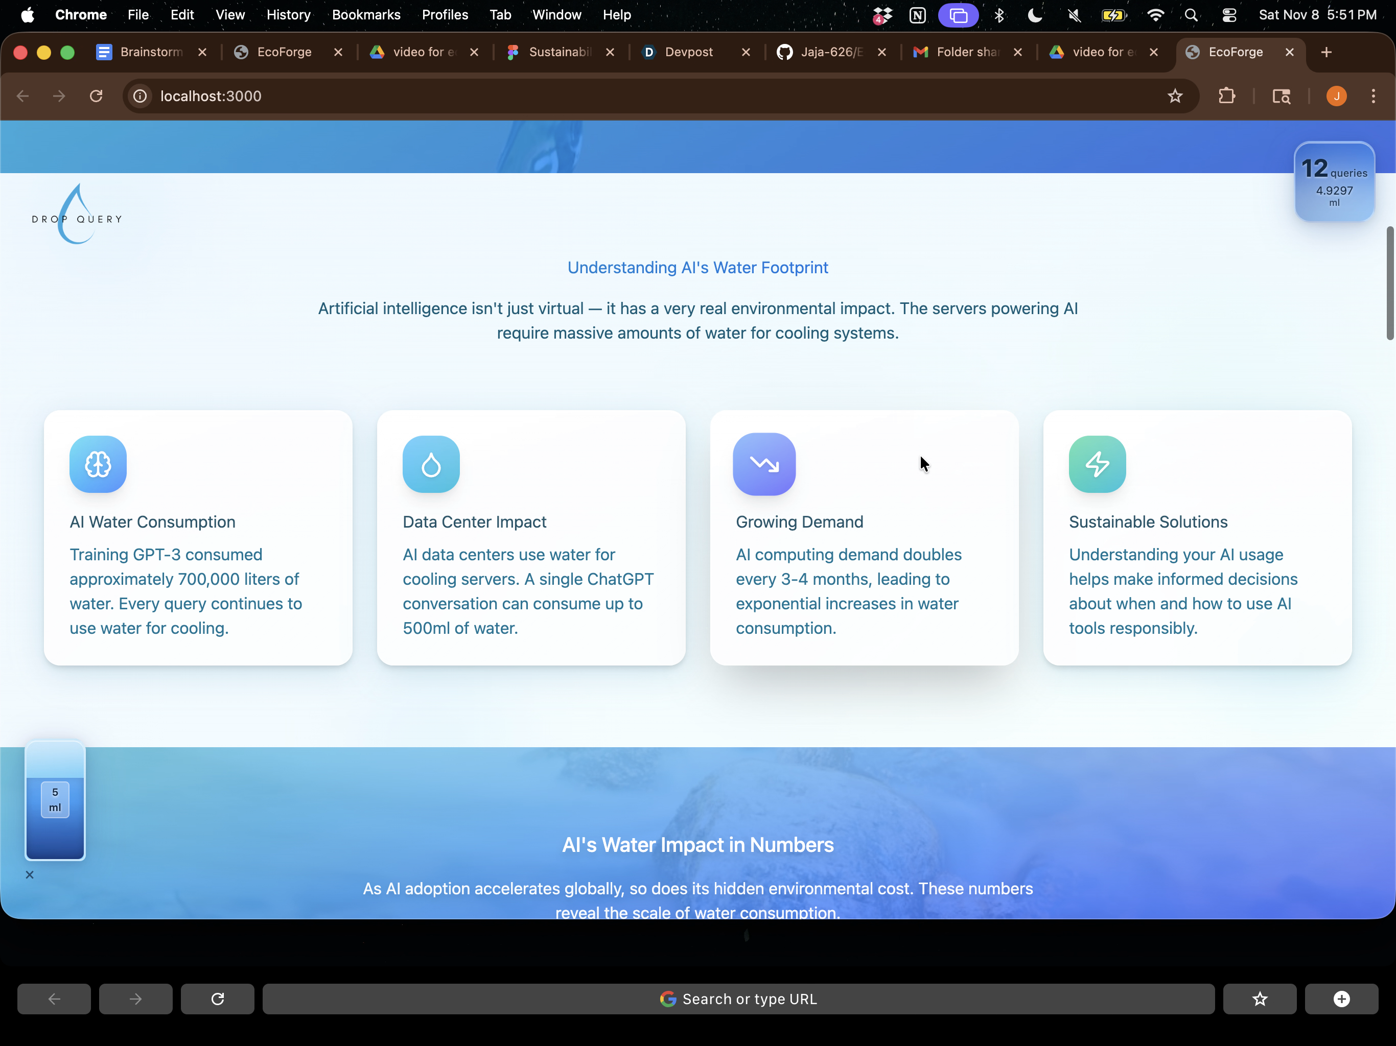The image size is (1396, 1046).
Task: Click the trending arrow icon on Growing Demand card
Action: pyautogui.click(x=763, y=464)
